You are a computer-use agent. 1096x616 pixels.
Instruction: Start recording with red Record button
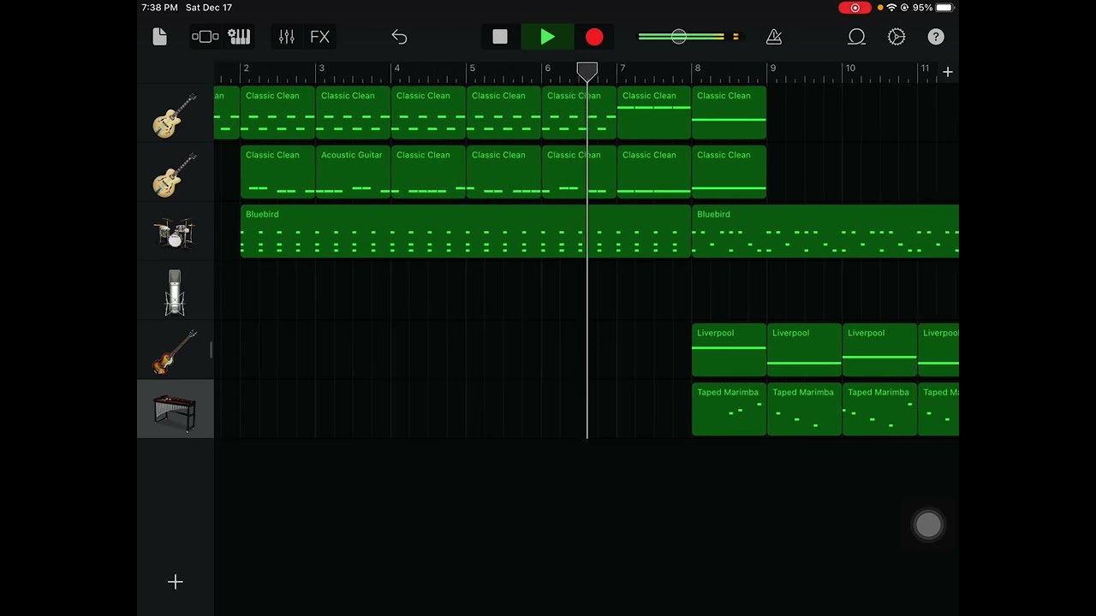pyautogui.click(x=594, y=37)
